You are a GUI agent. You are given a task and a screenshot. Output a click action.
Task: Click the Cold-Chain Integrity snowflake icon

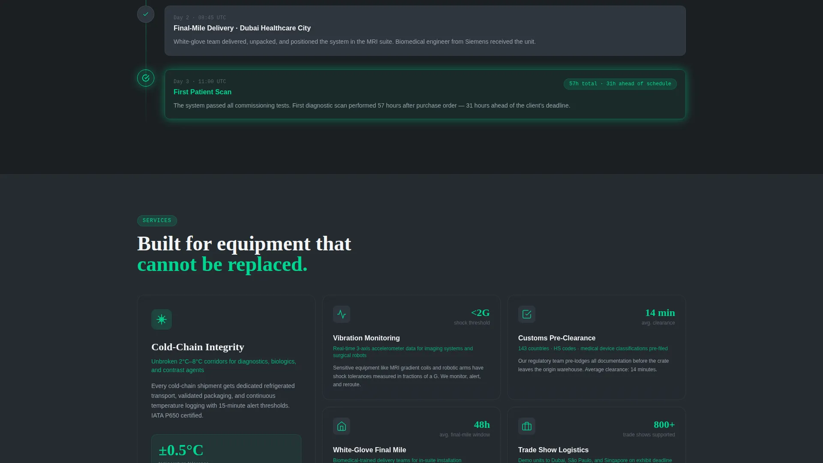(162, 319)
